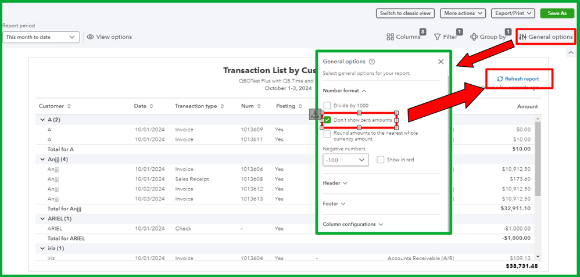Click the $173.60 amount
Viewport: 580px width, 277px height.
521,179
